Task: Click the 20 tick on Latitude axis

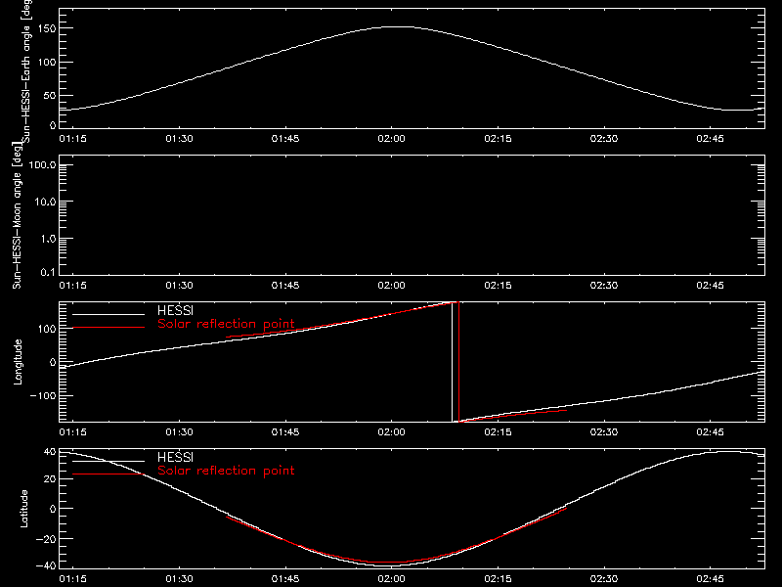Action: pos(51,478)
